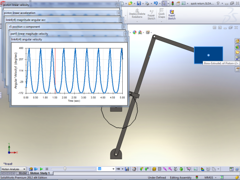
Task: Open Motion Study Properties icon
Action: [x=195, y=169]
